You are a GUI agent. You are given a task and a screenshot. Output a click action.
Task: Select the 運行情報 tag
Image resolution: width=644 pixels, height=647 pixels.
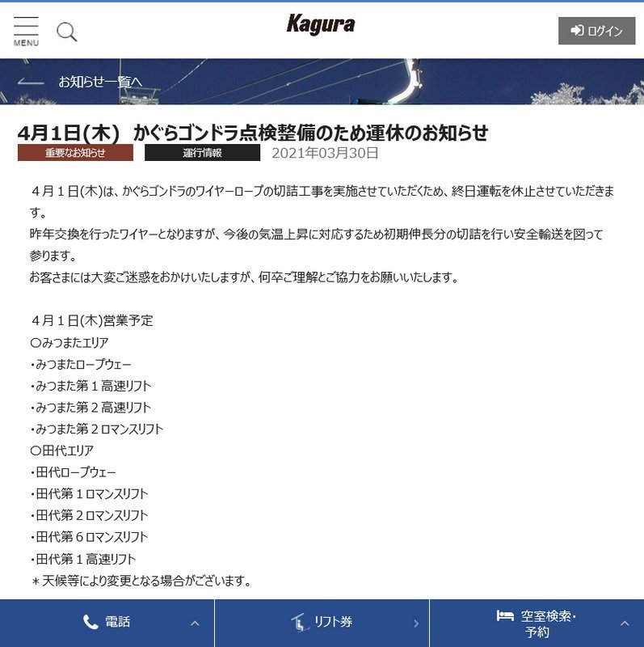pyautogui.click(x=203, y=153)
